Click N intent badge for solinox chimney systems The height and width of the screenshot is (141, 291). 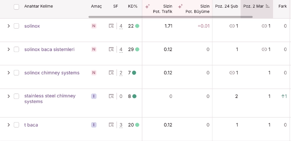click(94, 73)
